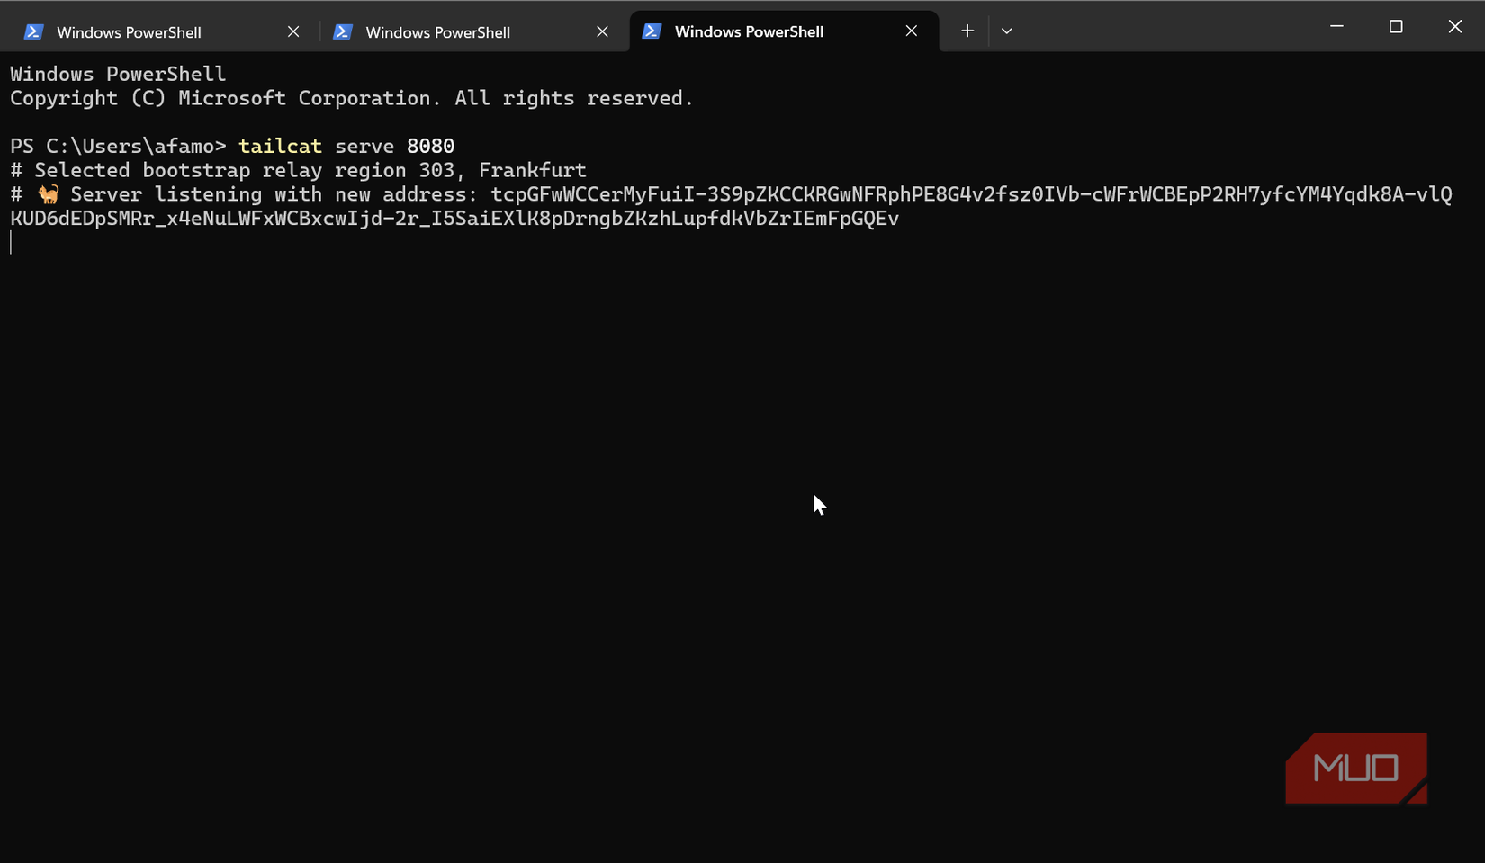This screenshot has height=863, width=1485.
Task: Click the cat emoji in the output
Action: 48,194
